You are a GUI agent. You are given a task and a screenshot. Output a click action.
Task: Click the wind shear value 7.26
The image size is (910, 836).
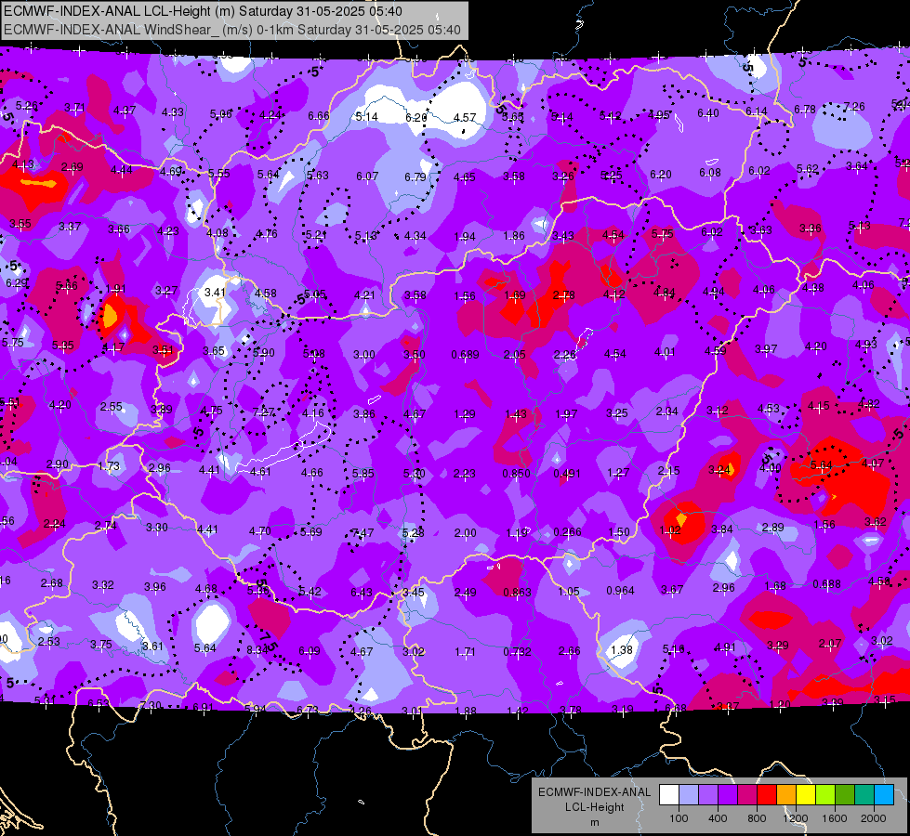click(x=853, y=107)
